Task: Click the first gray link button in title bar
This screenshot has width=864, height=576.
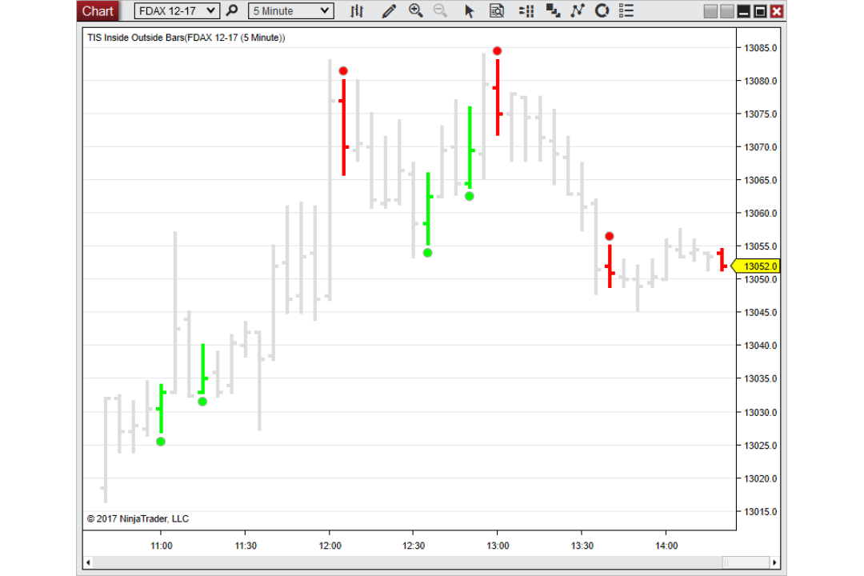Action: (711, 11)
